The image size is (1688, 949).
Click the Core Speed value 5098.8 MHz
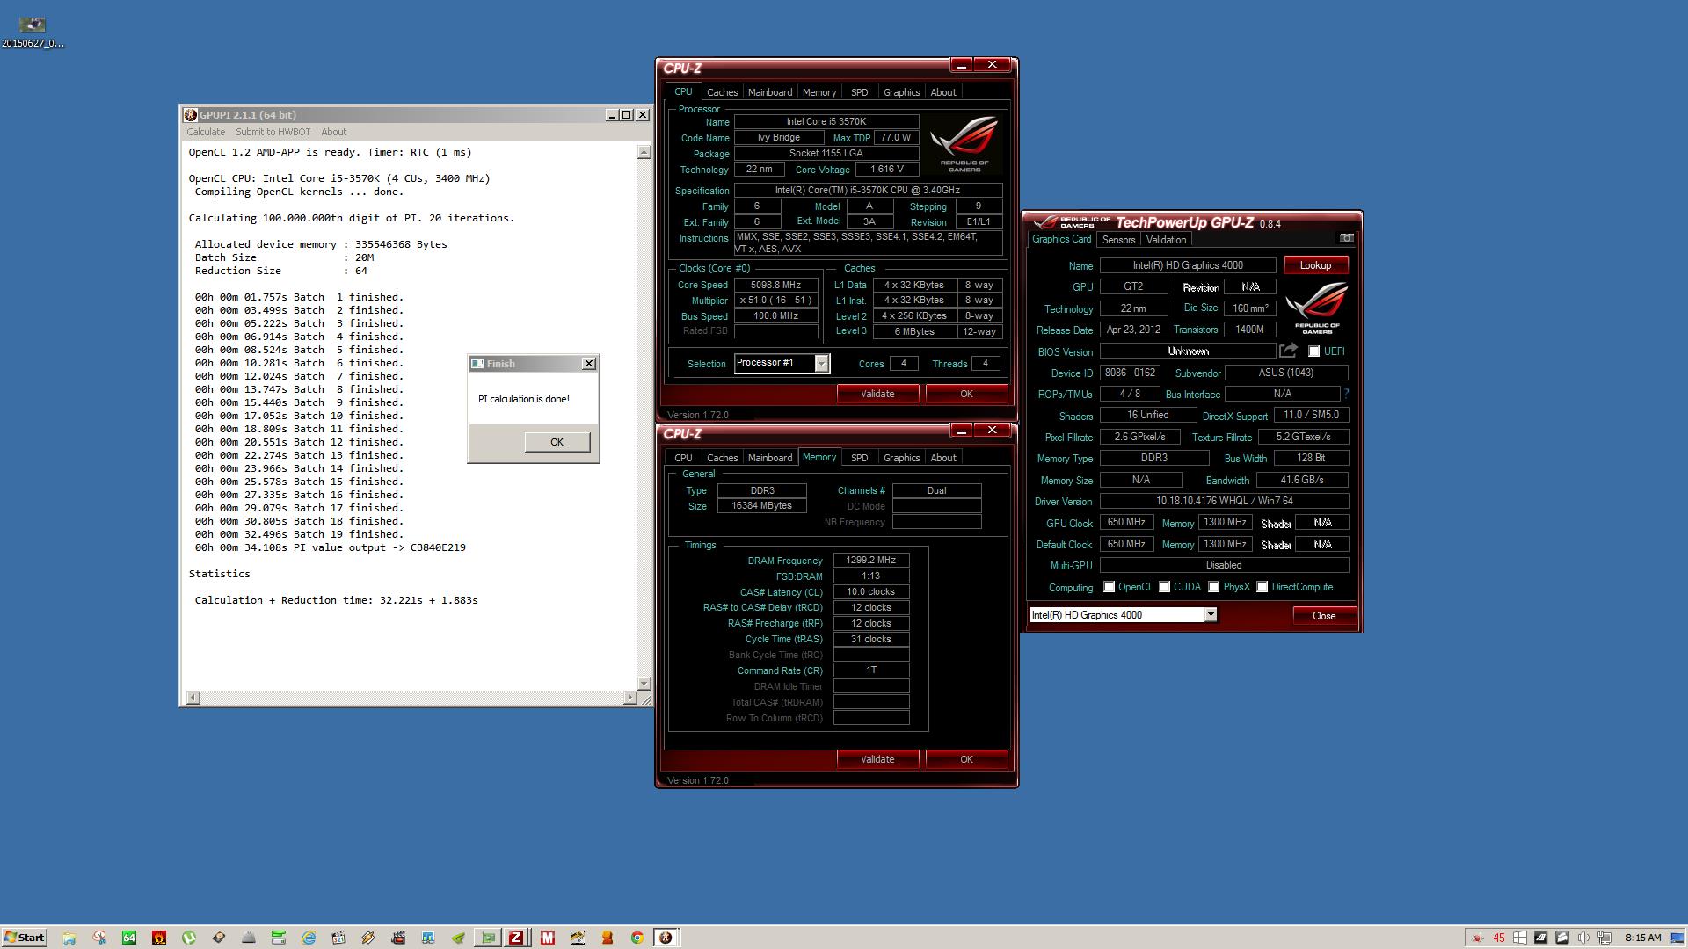point(775,285)
